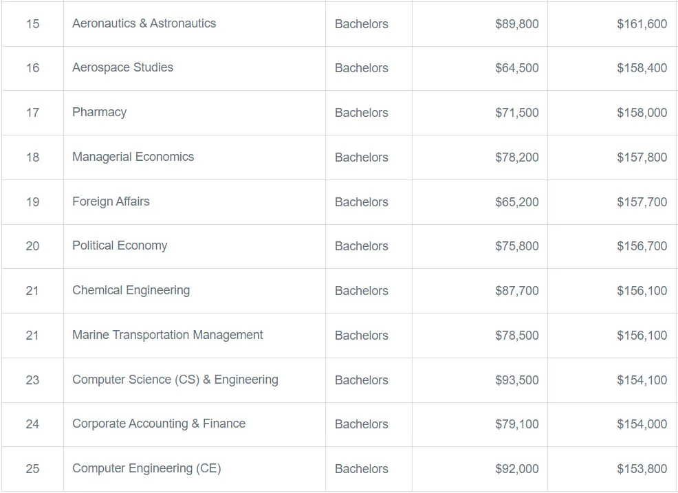Select the $64,500 early career value
The width and height of the screenshot is (678, 493).
[516, 68]
